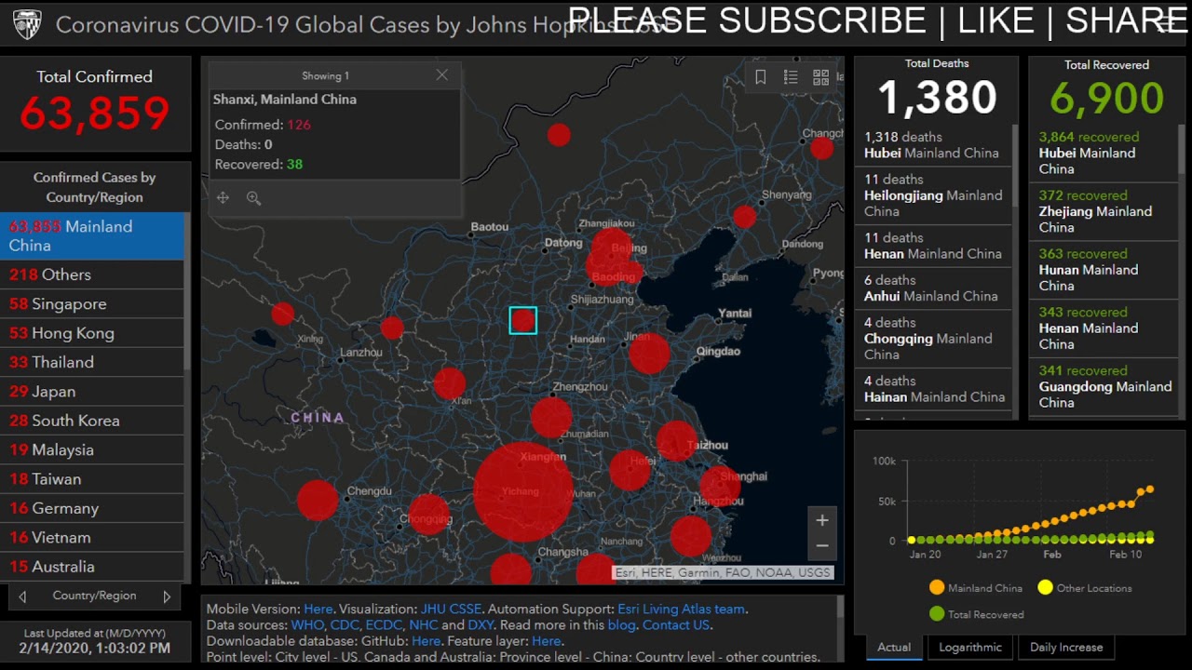Open the map legend list icon
The width and height of the screenshot is (1192, 670).
coord(791,78)
